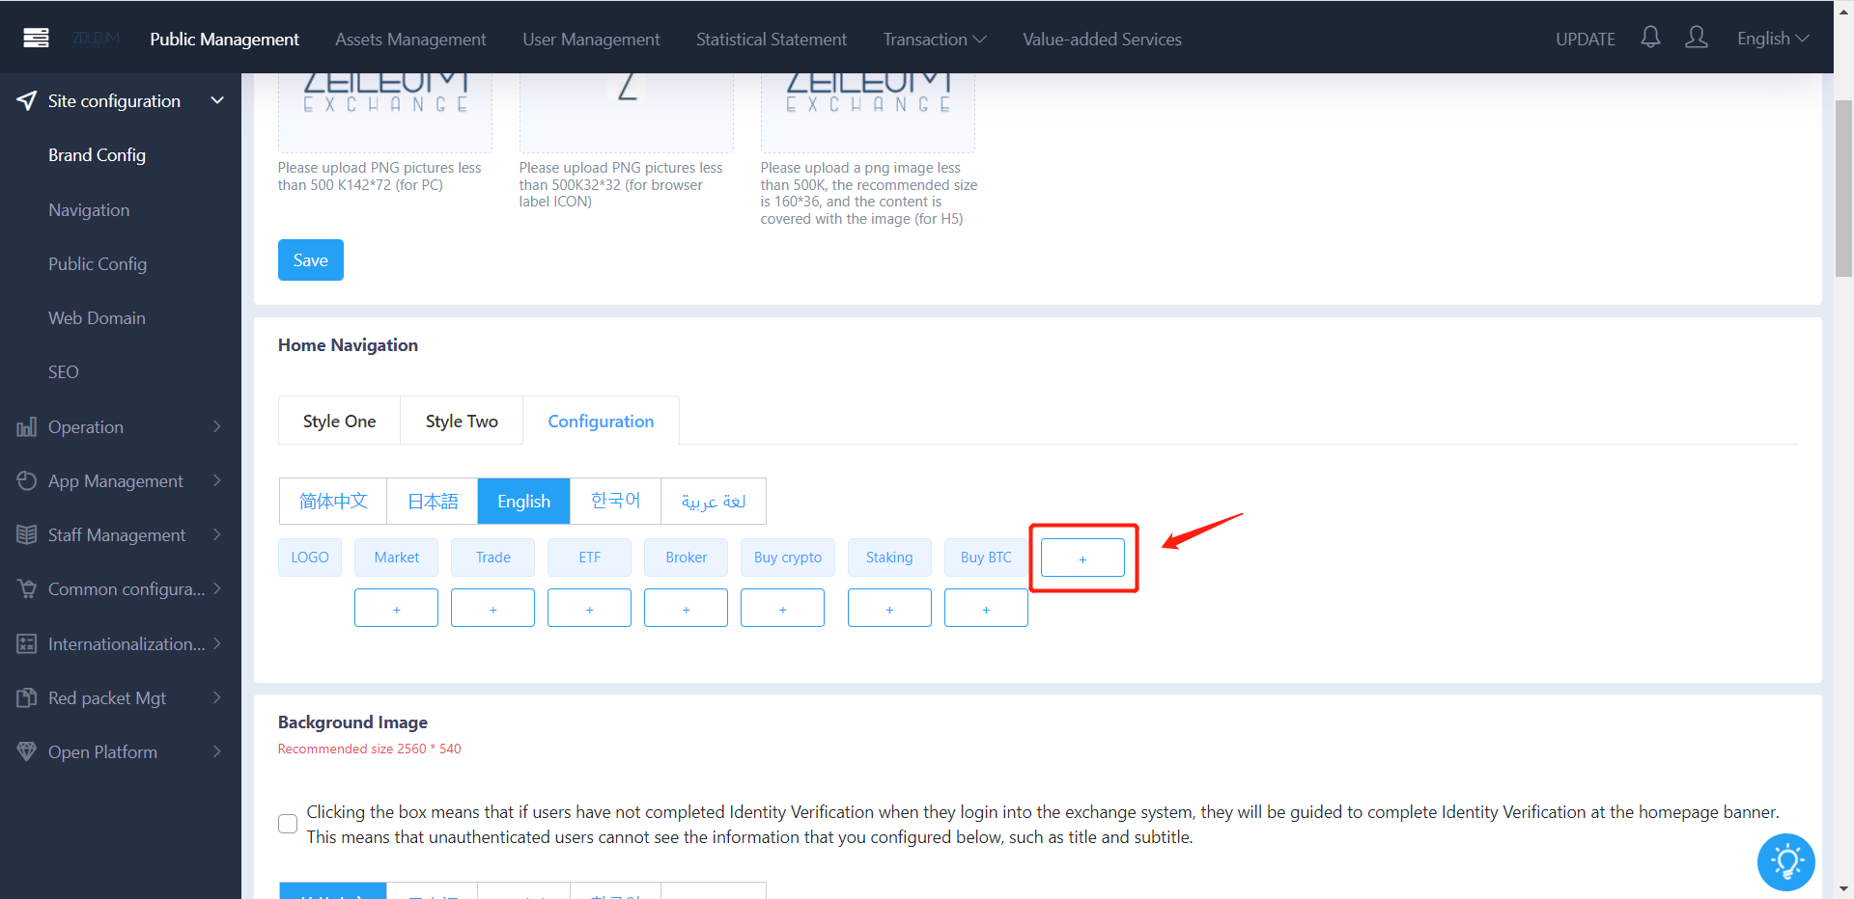This screenshot has height=899, width=1854.
Task: Click the Internationalization sidebar icon
Action: [27, 643]
